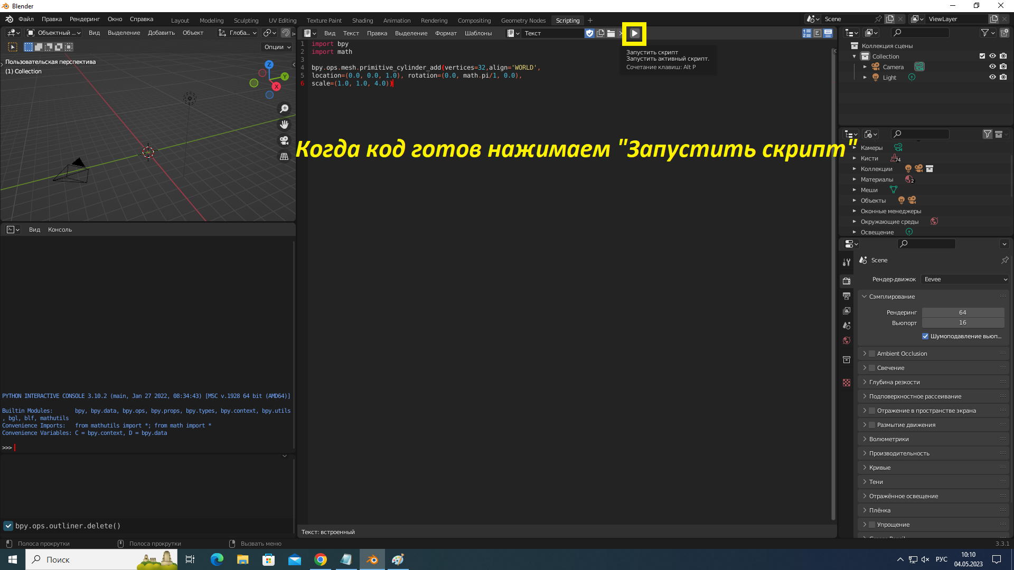The image size is (1014, 570).
Task: Click the properties editor search field
Action: (x=926, y=244)
